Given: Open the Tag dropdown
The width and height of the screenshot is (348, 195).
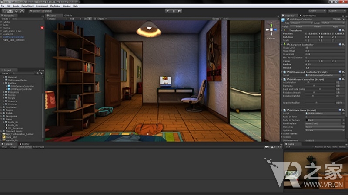Looking at the screenshot, I should click(x=301, y=23).
